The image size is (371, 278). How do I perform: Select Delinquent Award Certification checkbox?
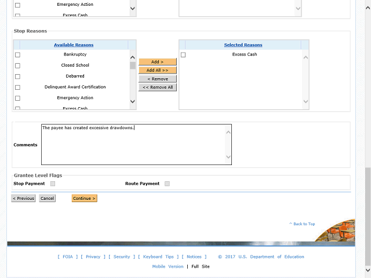click(17, 87)
